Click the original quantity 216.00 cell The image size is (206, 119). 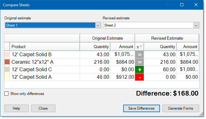coord(95,62)
